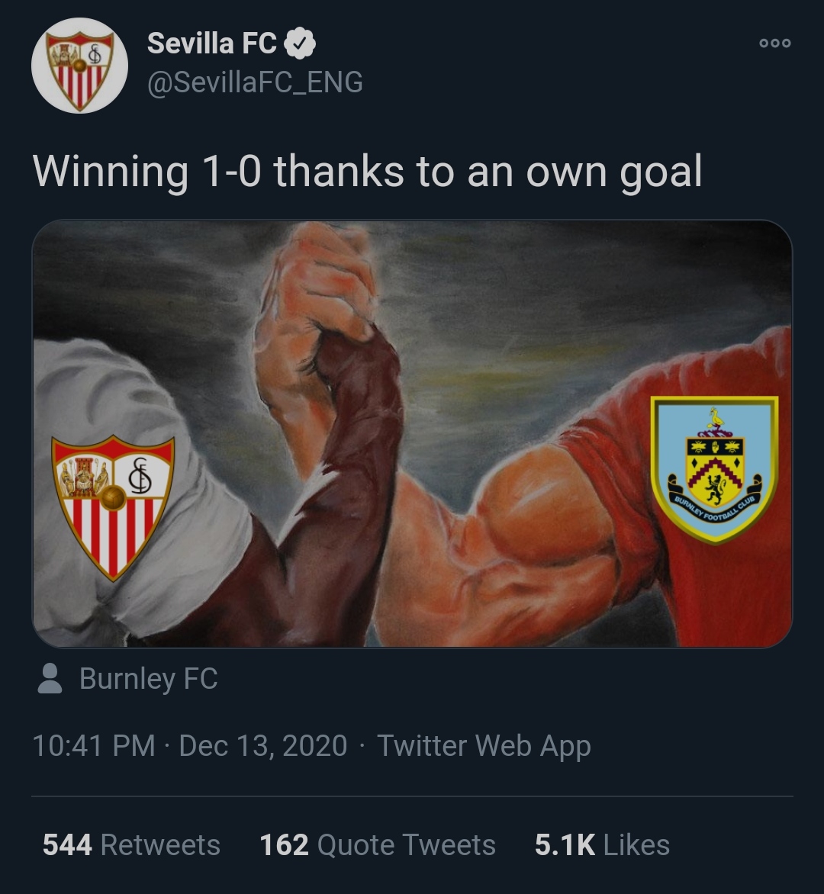Open the @SevillaFC_ENG handle

pos(255,82)
